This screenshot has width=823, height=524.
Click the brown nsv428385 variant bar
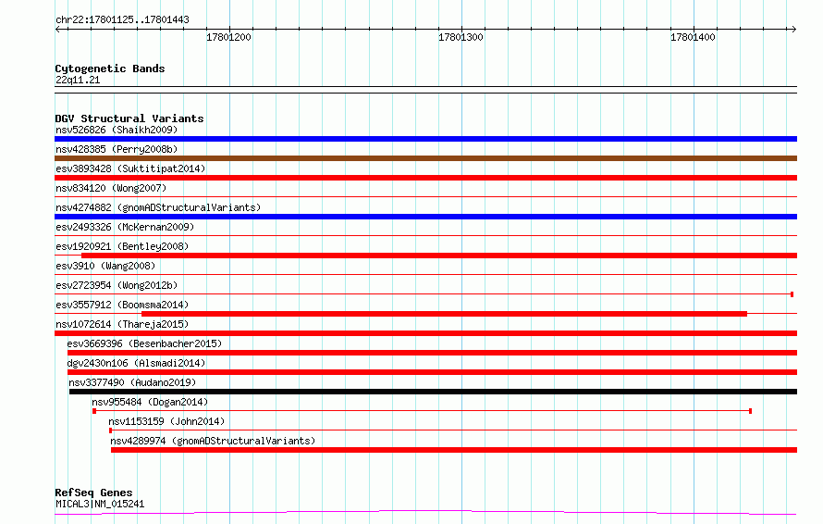425,158
